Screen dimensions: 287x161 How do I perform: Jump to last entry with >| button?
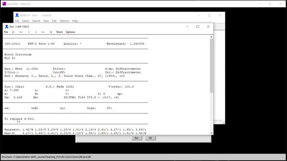coord(51,32)
